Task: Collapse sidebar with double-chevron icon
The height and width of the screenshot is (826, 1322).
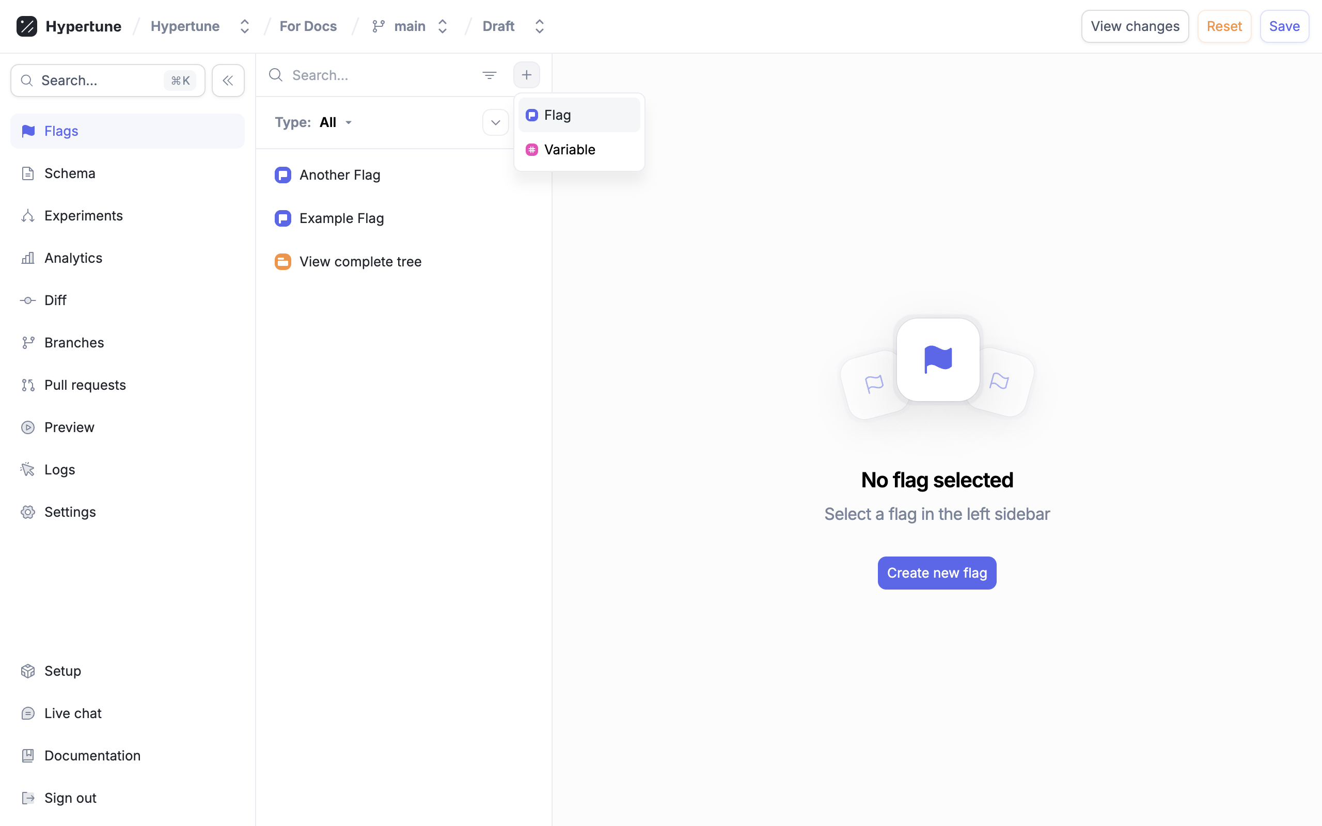Action: point(228,81)
